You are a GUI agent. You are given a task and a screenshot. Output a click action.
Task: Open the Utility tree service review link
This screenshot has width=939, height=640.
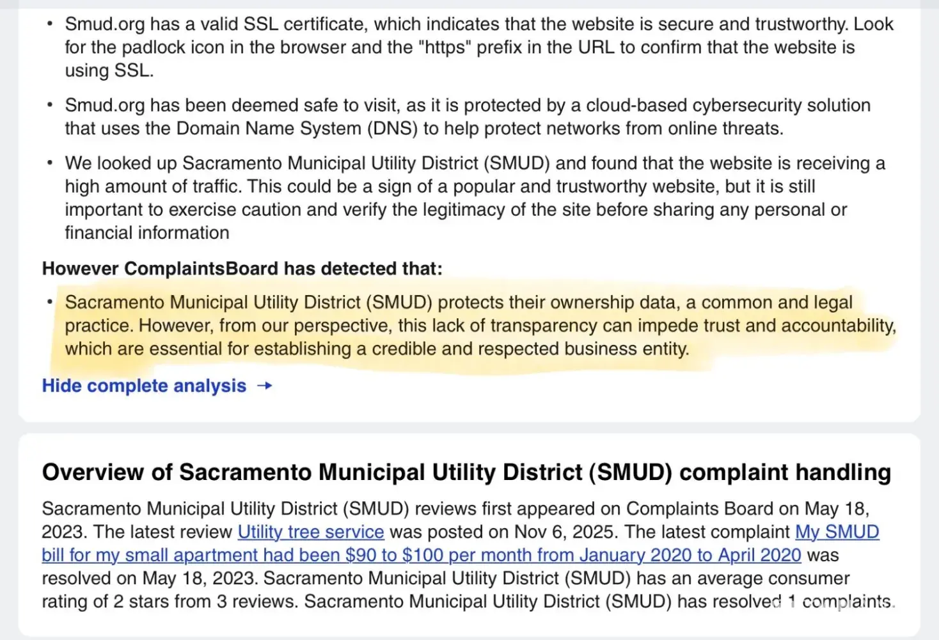[x=311, y=532]
